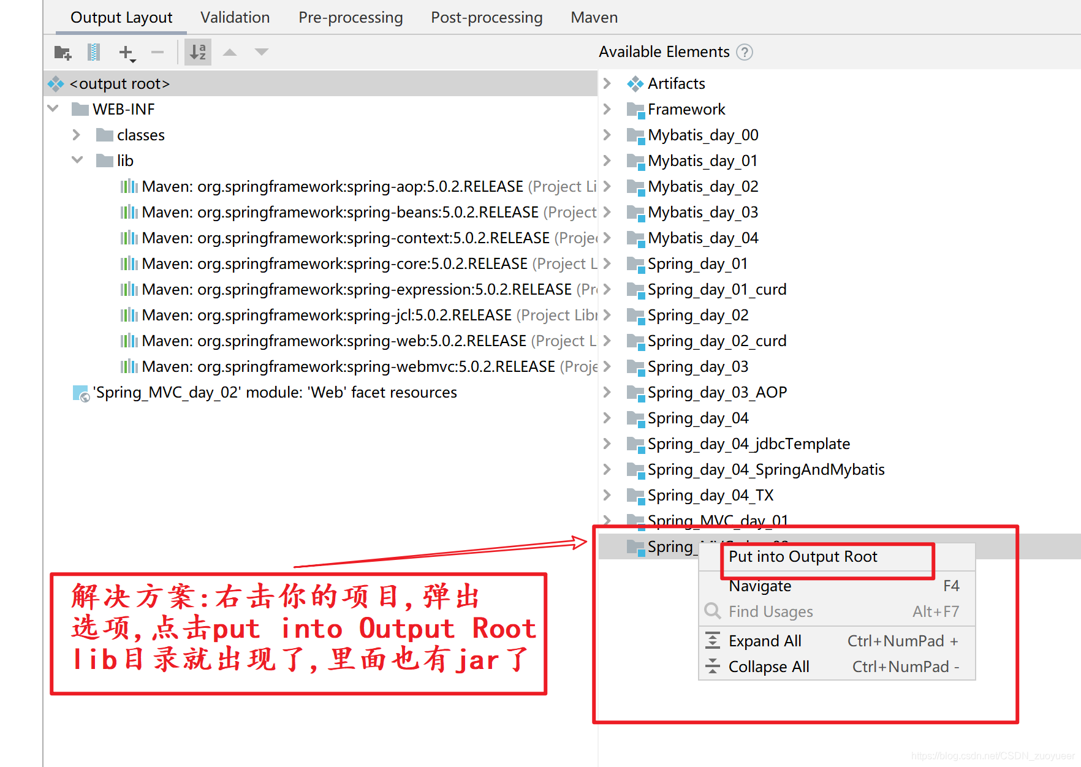This screenshot has height=767, width=1081.
Task: Click the Mybatis_day_03 module folder icon
Action: (636, 213)
